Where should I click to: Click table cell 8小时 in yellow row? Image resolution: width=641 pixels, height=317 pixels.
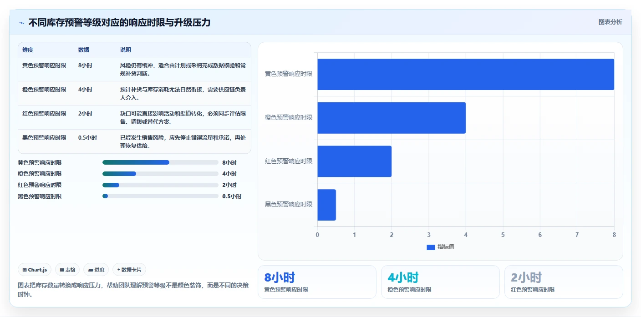(x=85, y=65)
